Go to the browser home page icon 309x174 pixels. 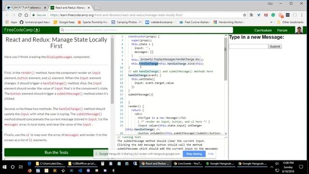pos(26,15)
